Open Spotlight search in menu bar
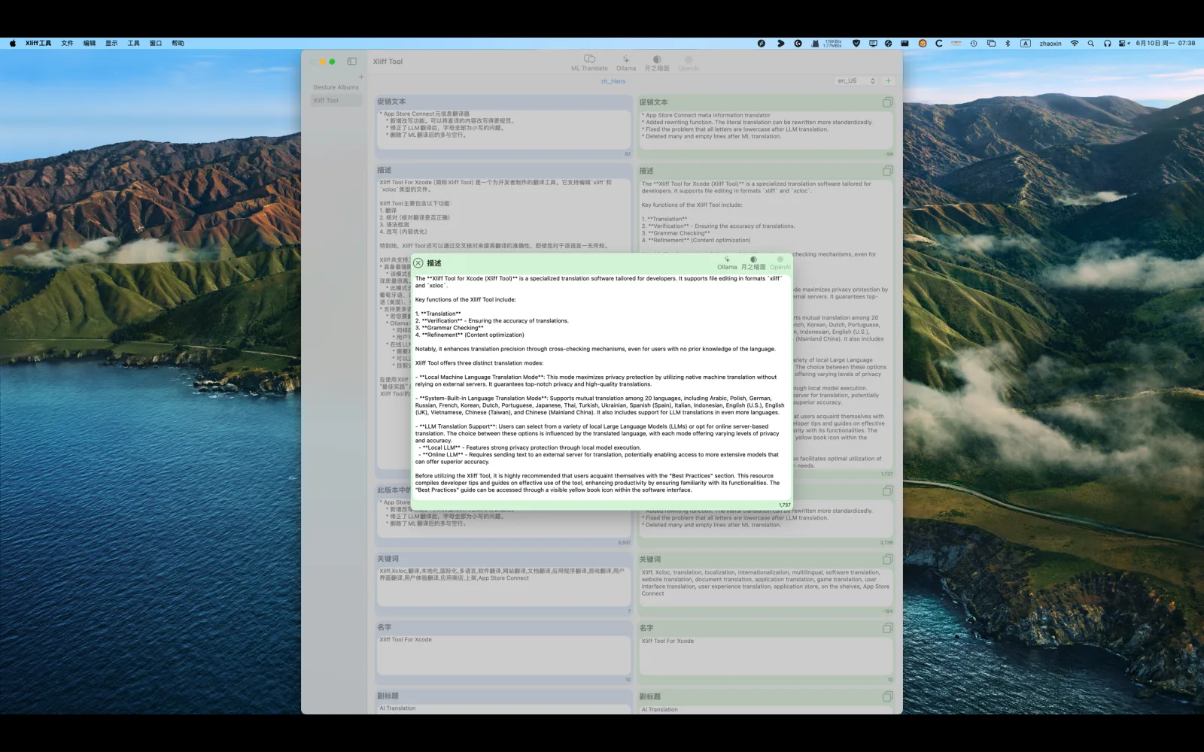This screenshot has width=1204, height=752. click(x=1090, y=44)
